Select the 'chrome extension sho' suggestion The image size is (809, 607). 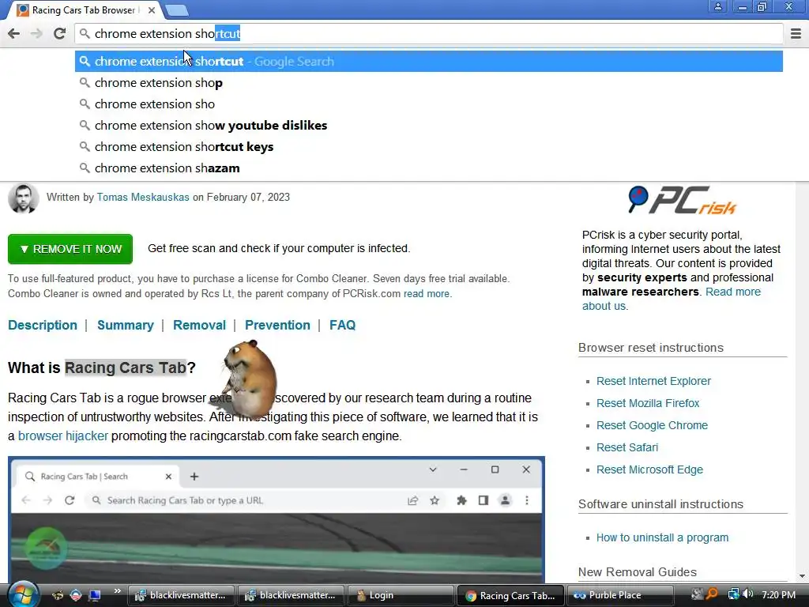click(429, 104)
